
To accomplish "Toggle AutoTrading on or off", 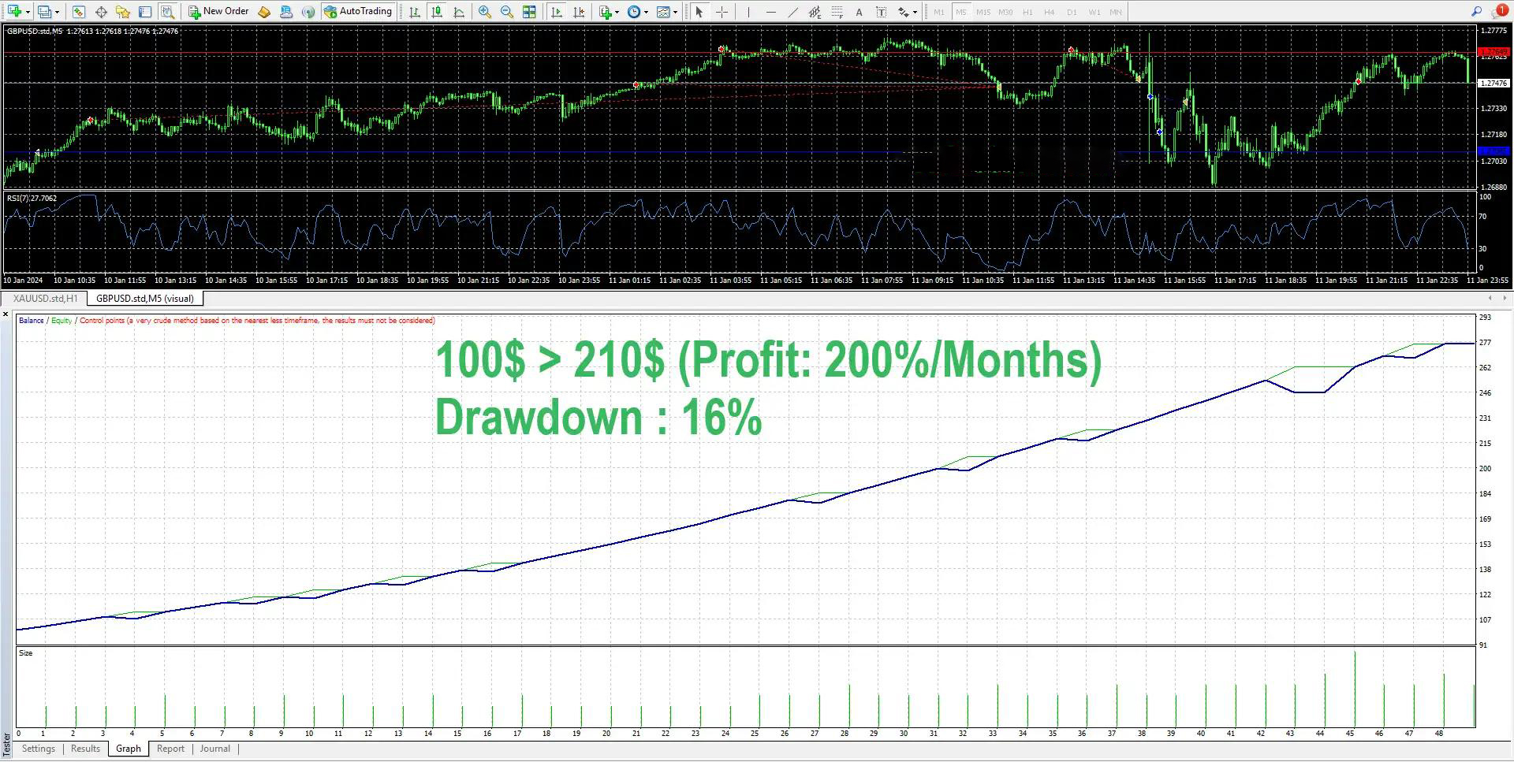I will click(x=360, y=11).
